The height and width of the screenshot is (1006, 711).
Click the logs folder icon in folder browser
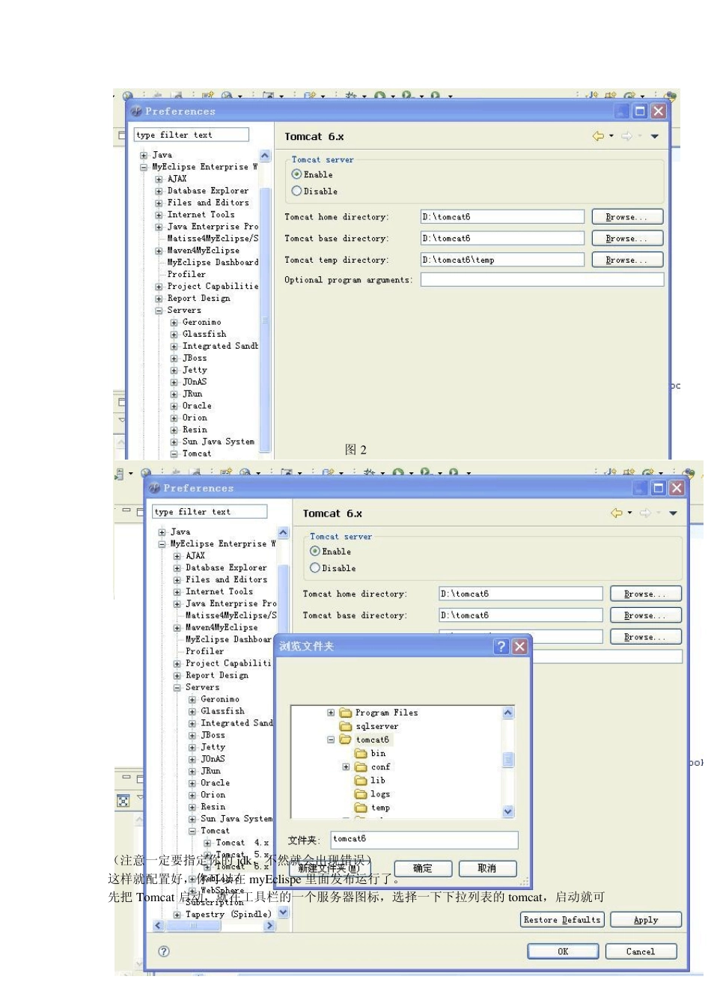(361, 793)
